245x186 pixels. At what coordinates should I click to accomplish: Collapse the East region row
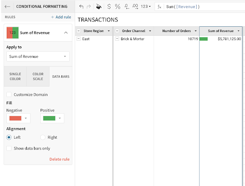coord(78,39)
